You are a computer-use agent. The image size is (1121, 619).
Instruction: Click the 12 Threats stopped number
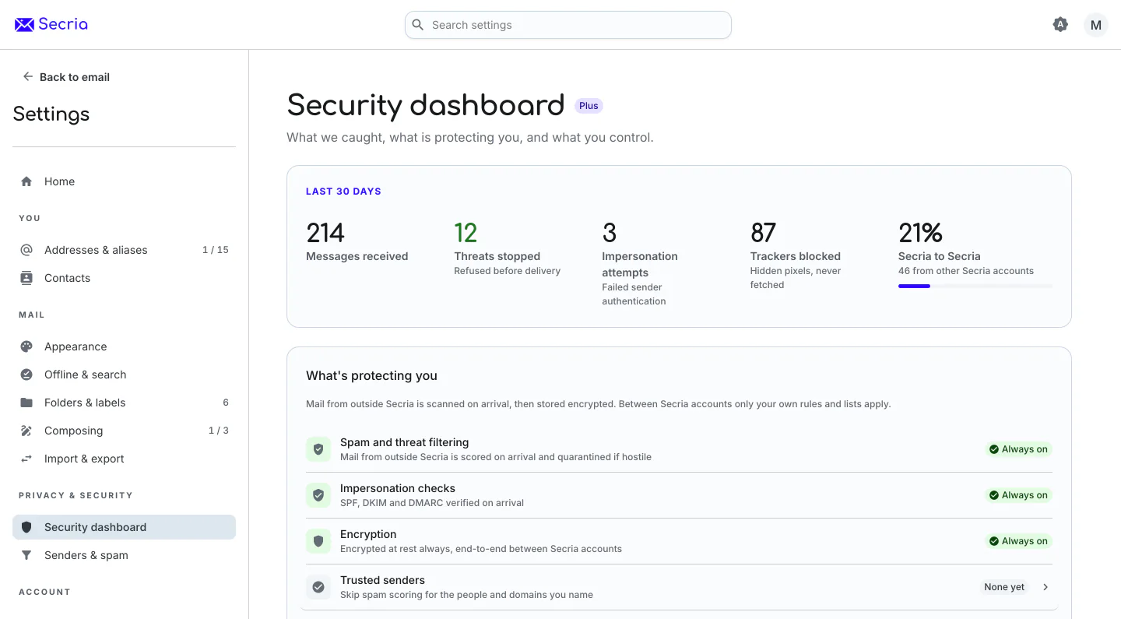point(466,233)
